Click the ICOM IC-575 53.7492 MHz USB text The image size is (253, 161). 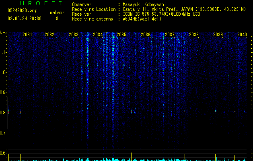click(161, 14)
